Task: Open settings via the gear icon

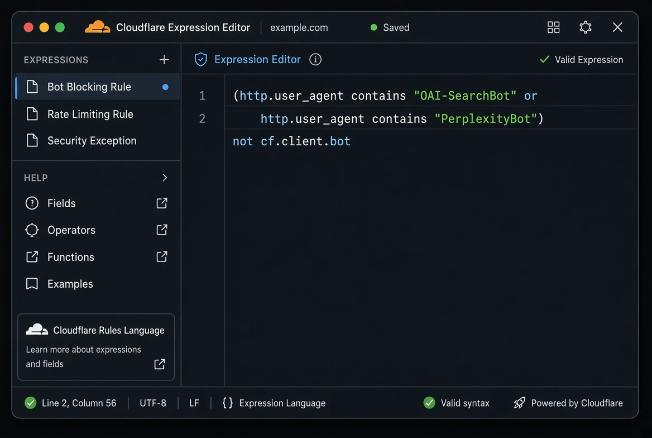Action: [585, 27]
